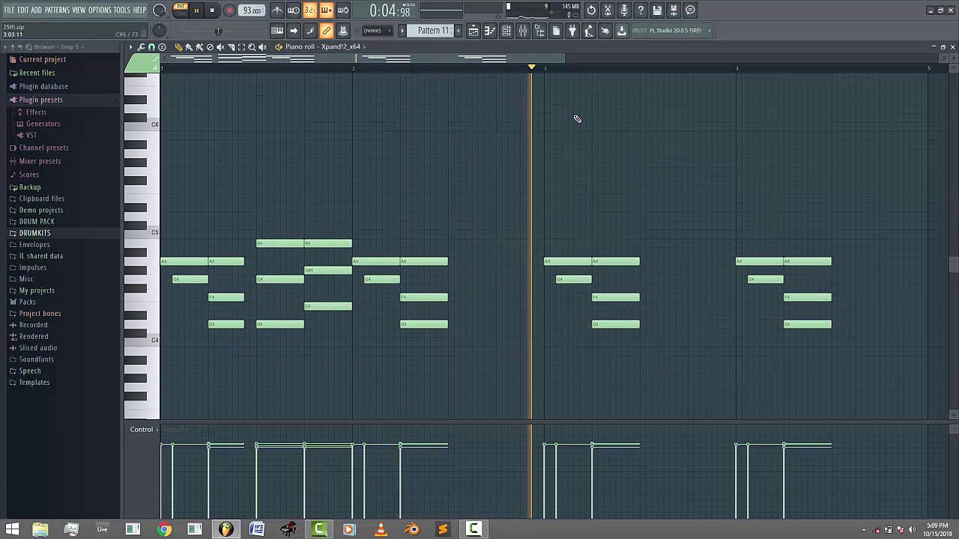Open piano roll snap magnet menu
The image size is (959, 539).
click(x=151, y=46)
